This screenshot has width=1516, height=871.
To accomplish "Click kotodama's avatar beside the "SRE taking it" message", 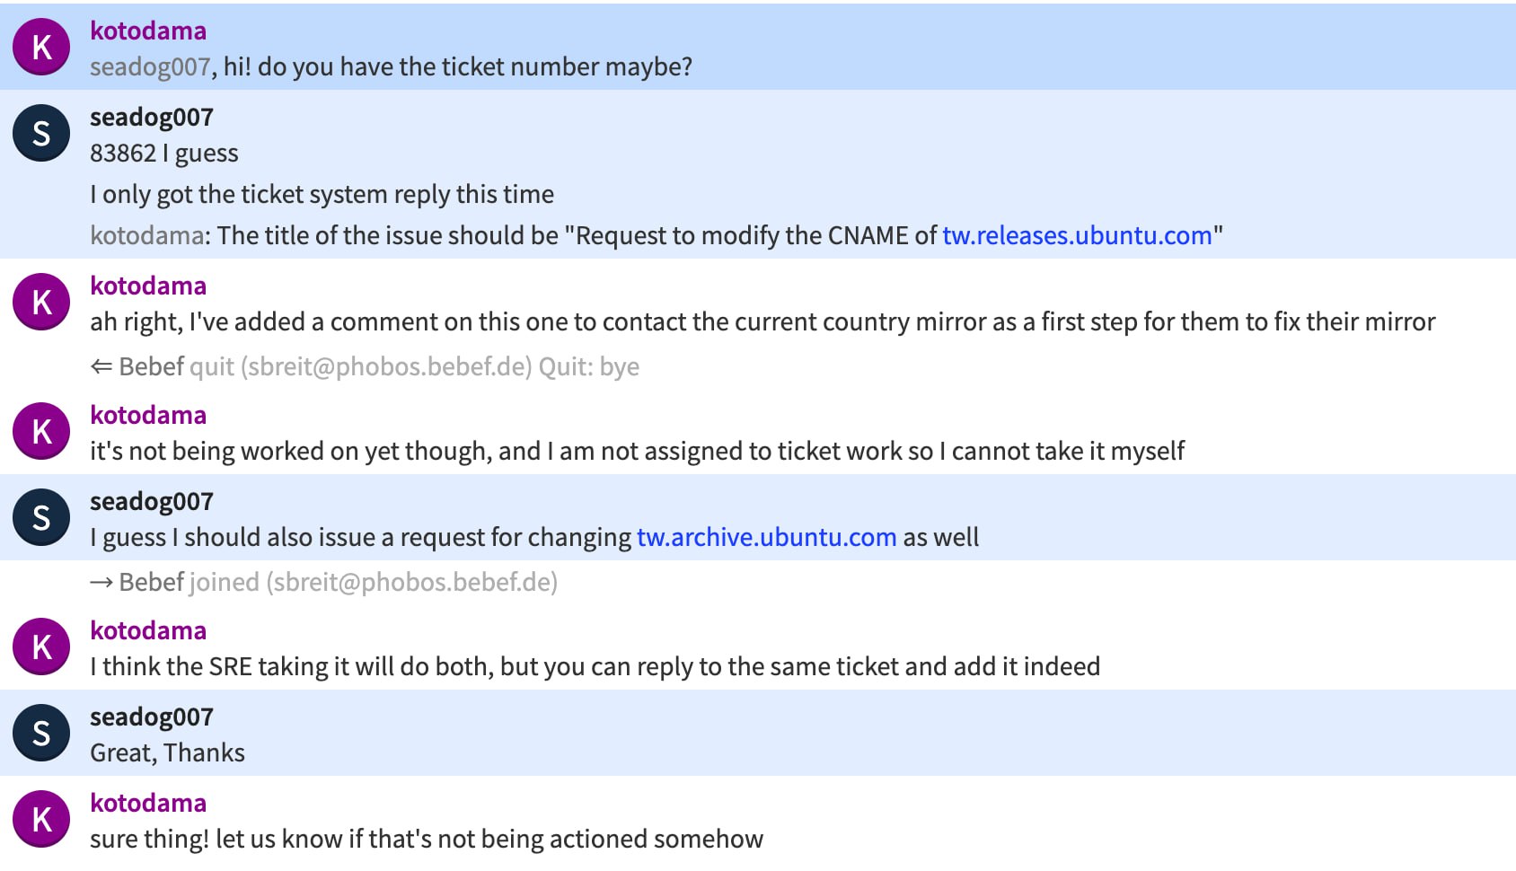I will pyautogui.click(x=41, y=647).
